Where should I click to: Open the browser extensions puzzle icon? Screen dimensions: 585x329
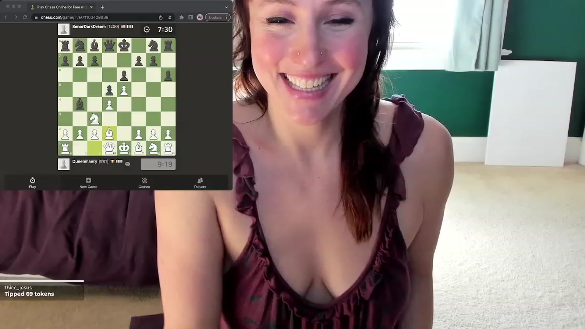pos(182,17)
